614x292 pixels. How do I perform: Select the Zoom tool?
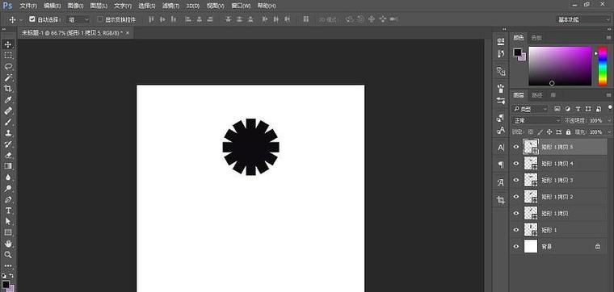pos(8,255)
